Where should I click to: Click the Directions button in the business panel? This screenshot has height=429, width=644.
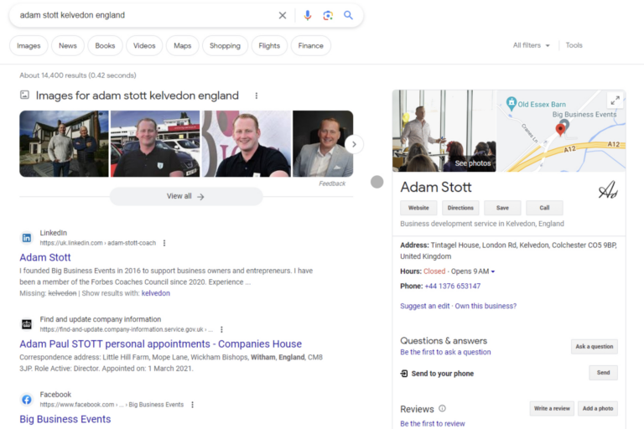coord(460,208)
